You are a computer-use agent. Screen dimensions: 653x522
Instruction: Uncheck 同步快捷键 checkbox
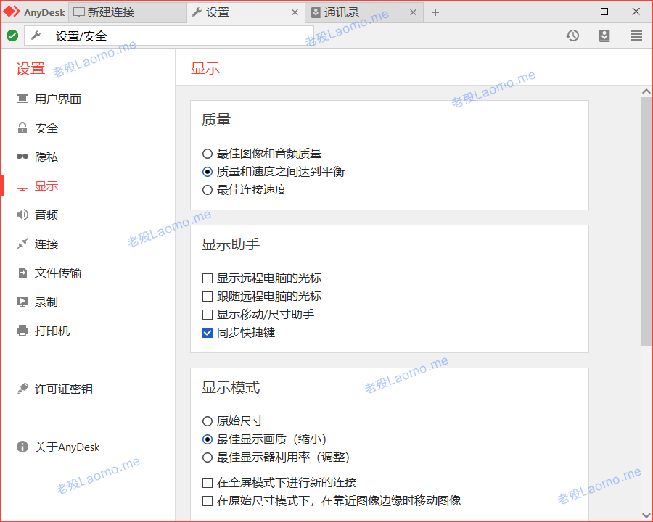(208, 333)
